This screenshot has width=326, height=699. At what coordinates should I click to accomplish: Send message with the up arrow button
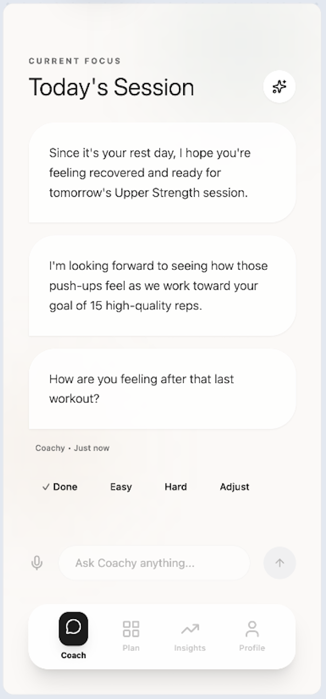pyautogui.click(x=280, y=563)
